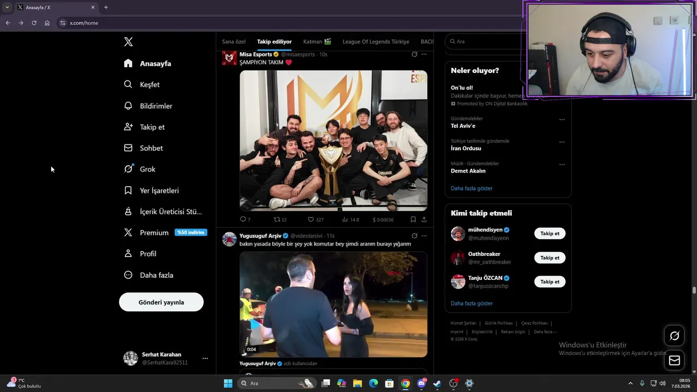Screen dimensions: 697x392
Task: Open the floating Grok button
Action: 674,336
